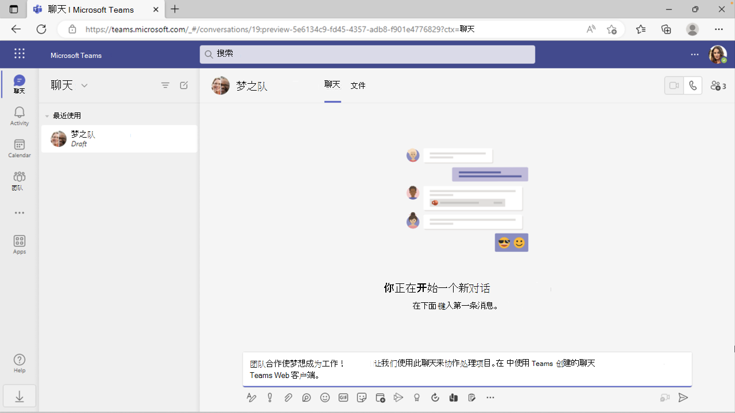Open the Polls clipboard icon in the compose toolbar
735x413 pixels.
472,398
